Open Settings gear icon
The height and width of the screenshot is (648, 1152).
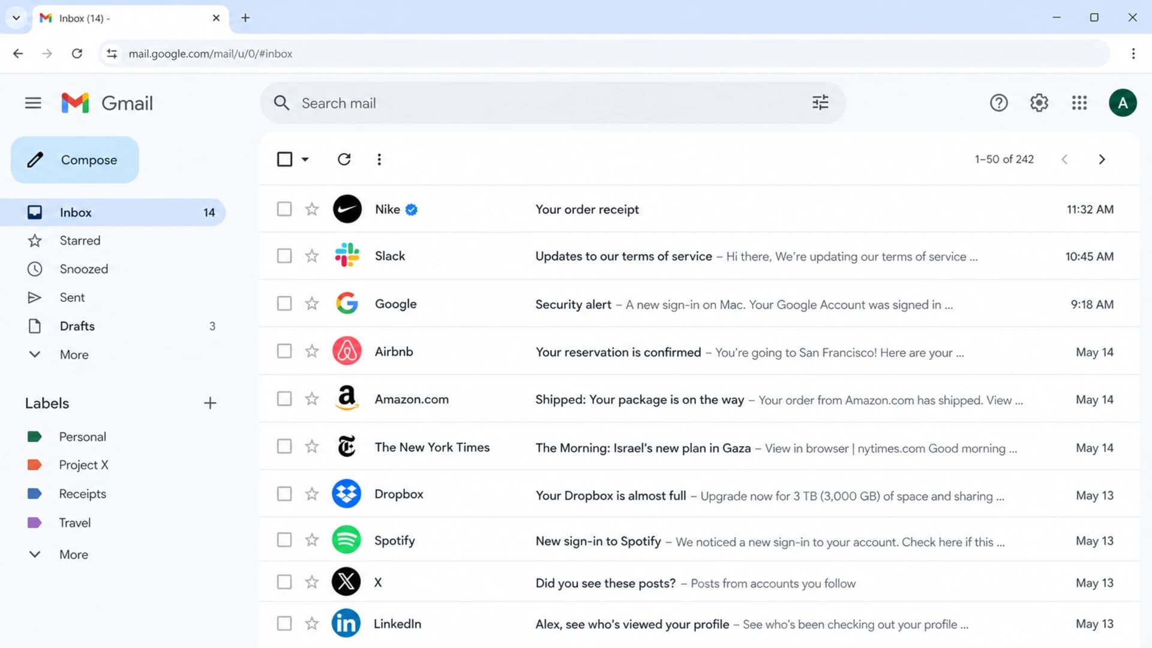[x=1039, y=103]
